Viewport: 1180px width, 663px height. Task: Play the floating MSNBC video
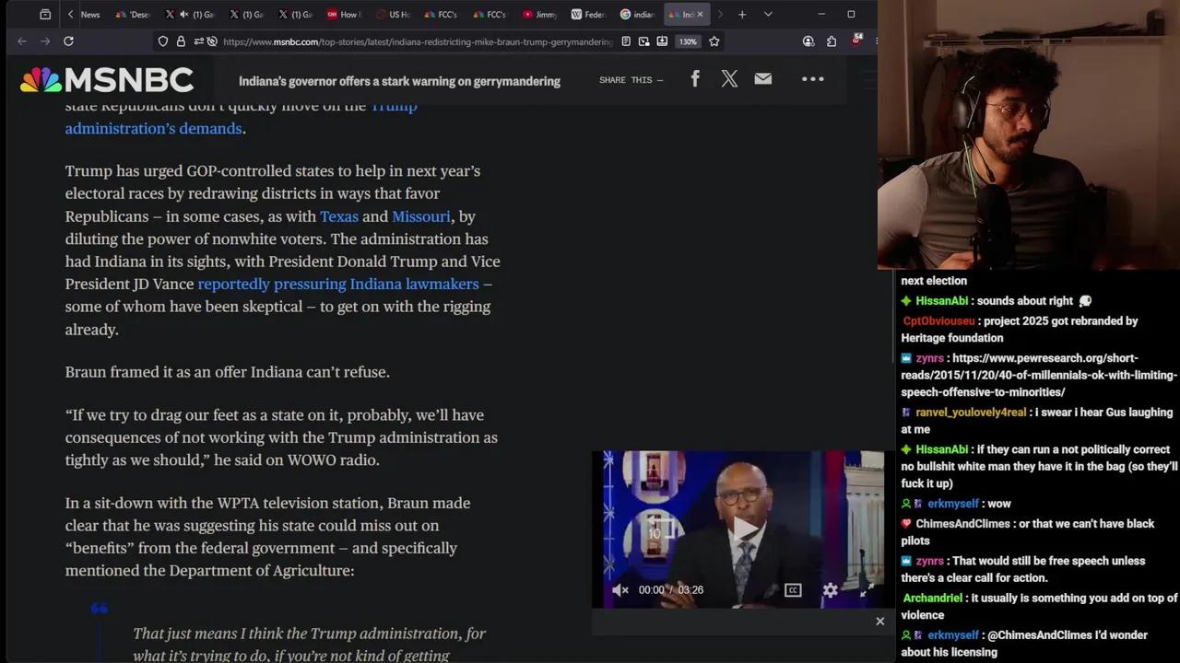click(x=745, y=529)
